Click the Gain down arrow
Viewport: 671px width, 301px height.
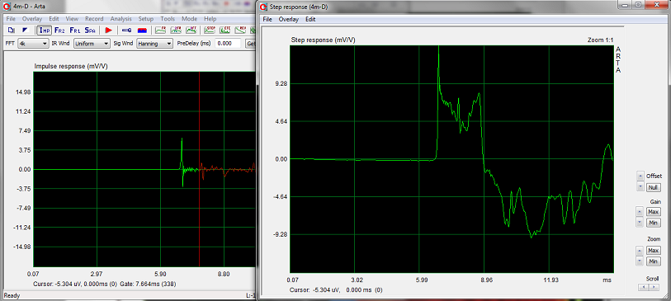(x=640, y=223)
